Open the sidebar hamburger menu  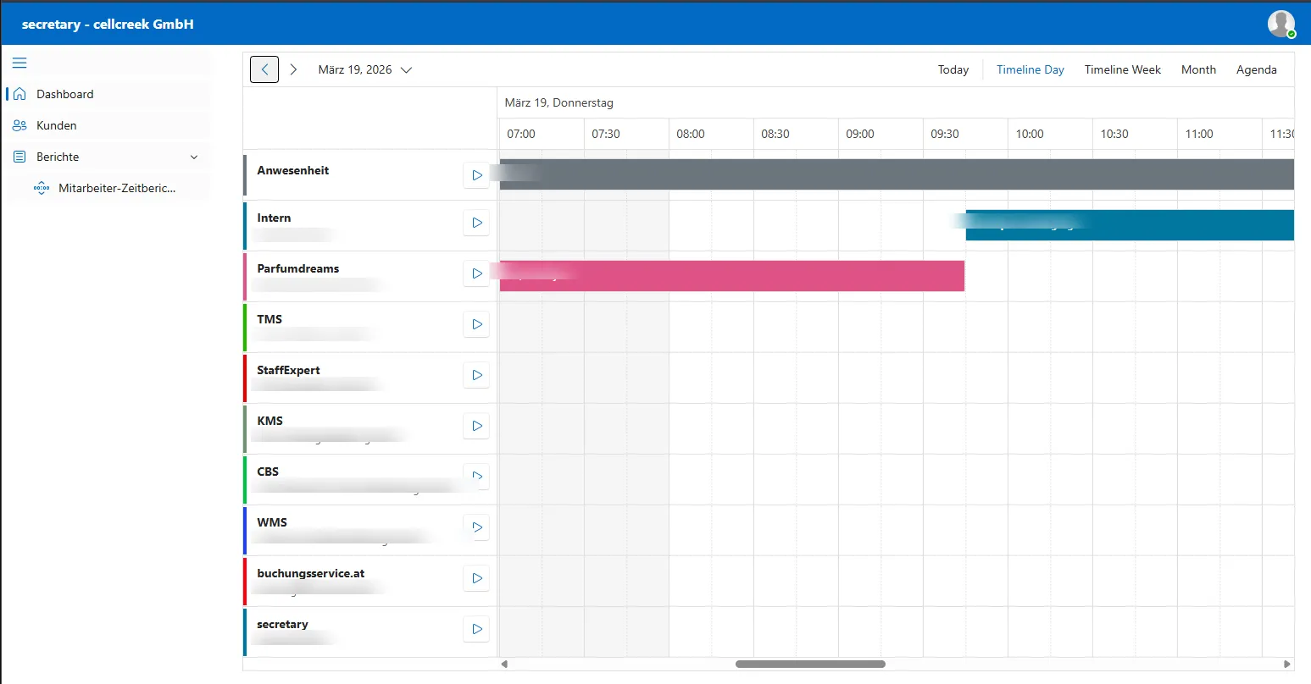19,63
